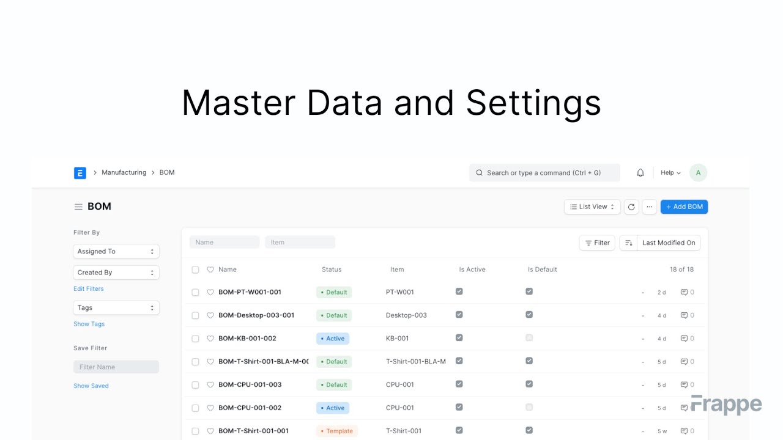The image size is (783, 440).
Task: Open the List View switcher dropdown
Action: pos(592,207)
